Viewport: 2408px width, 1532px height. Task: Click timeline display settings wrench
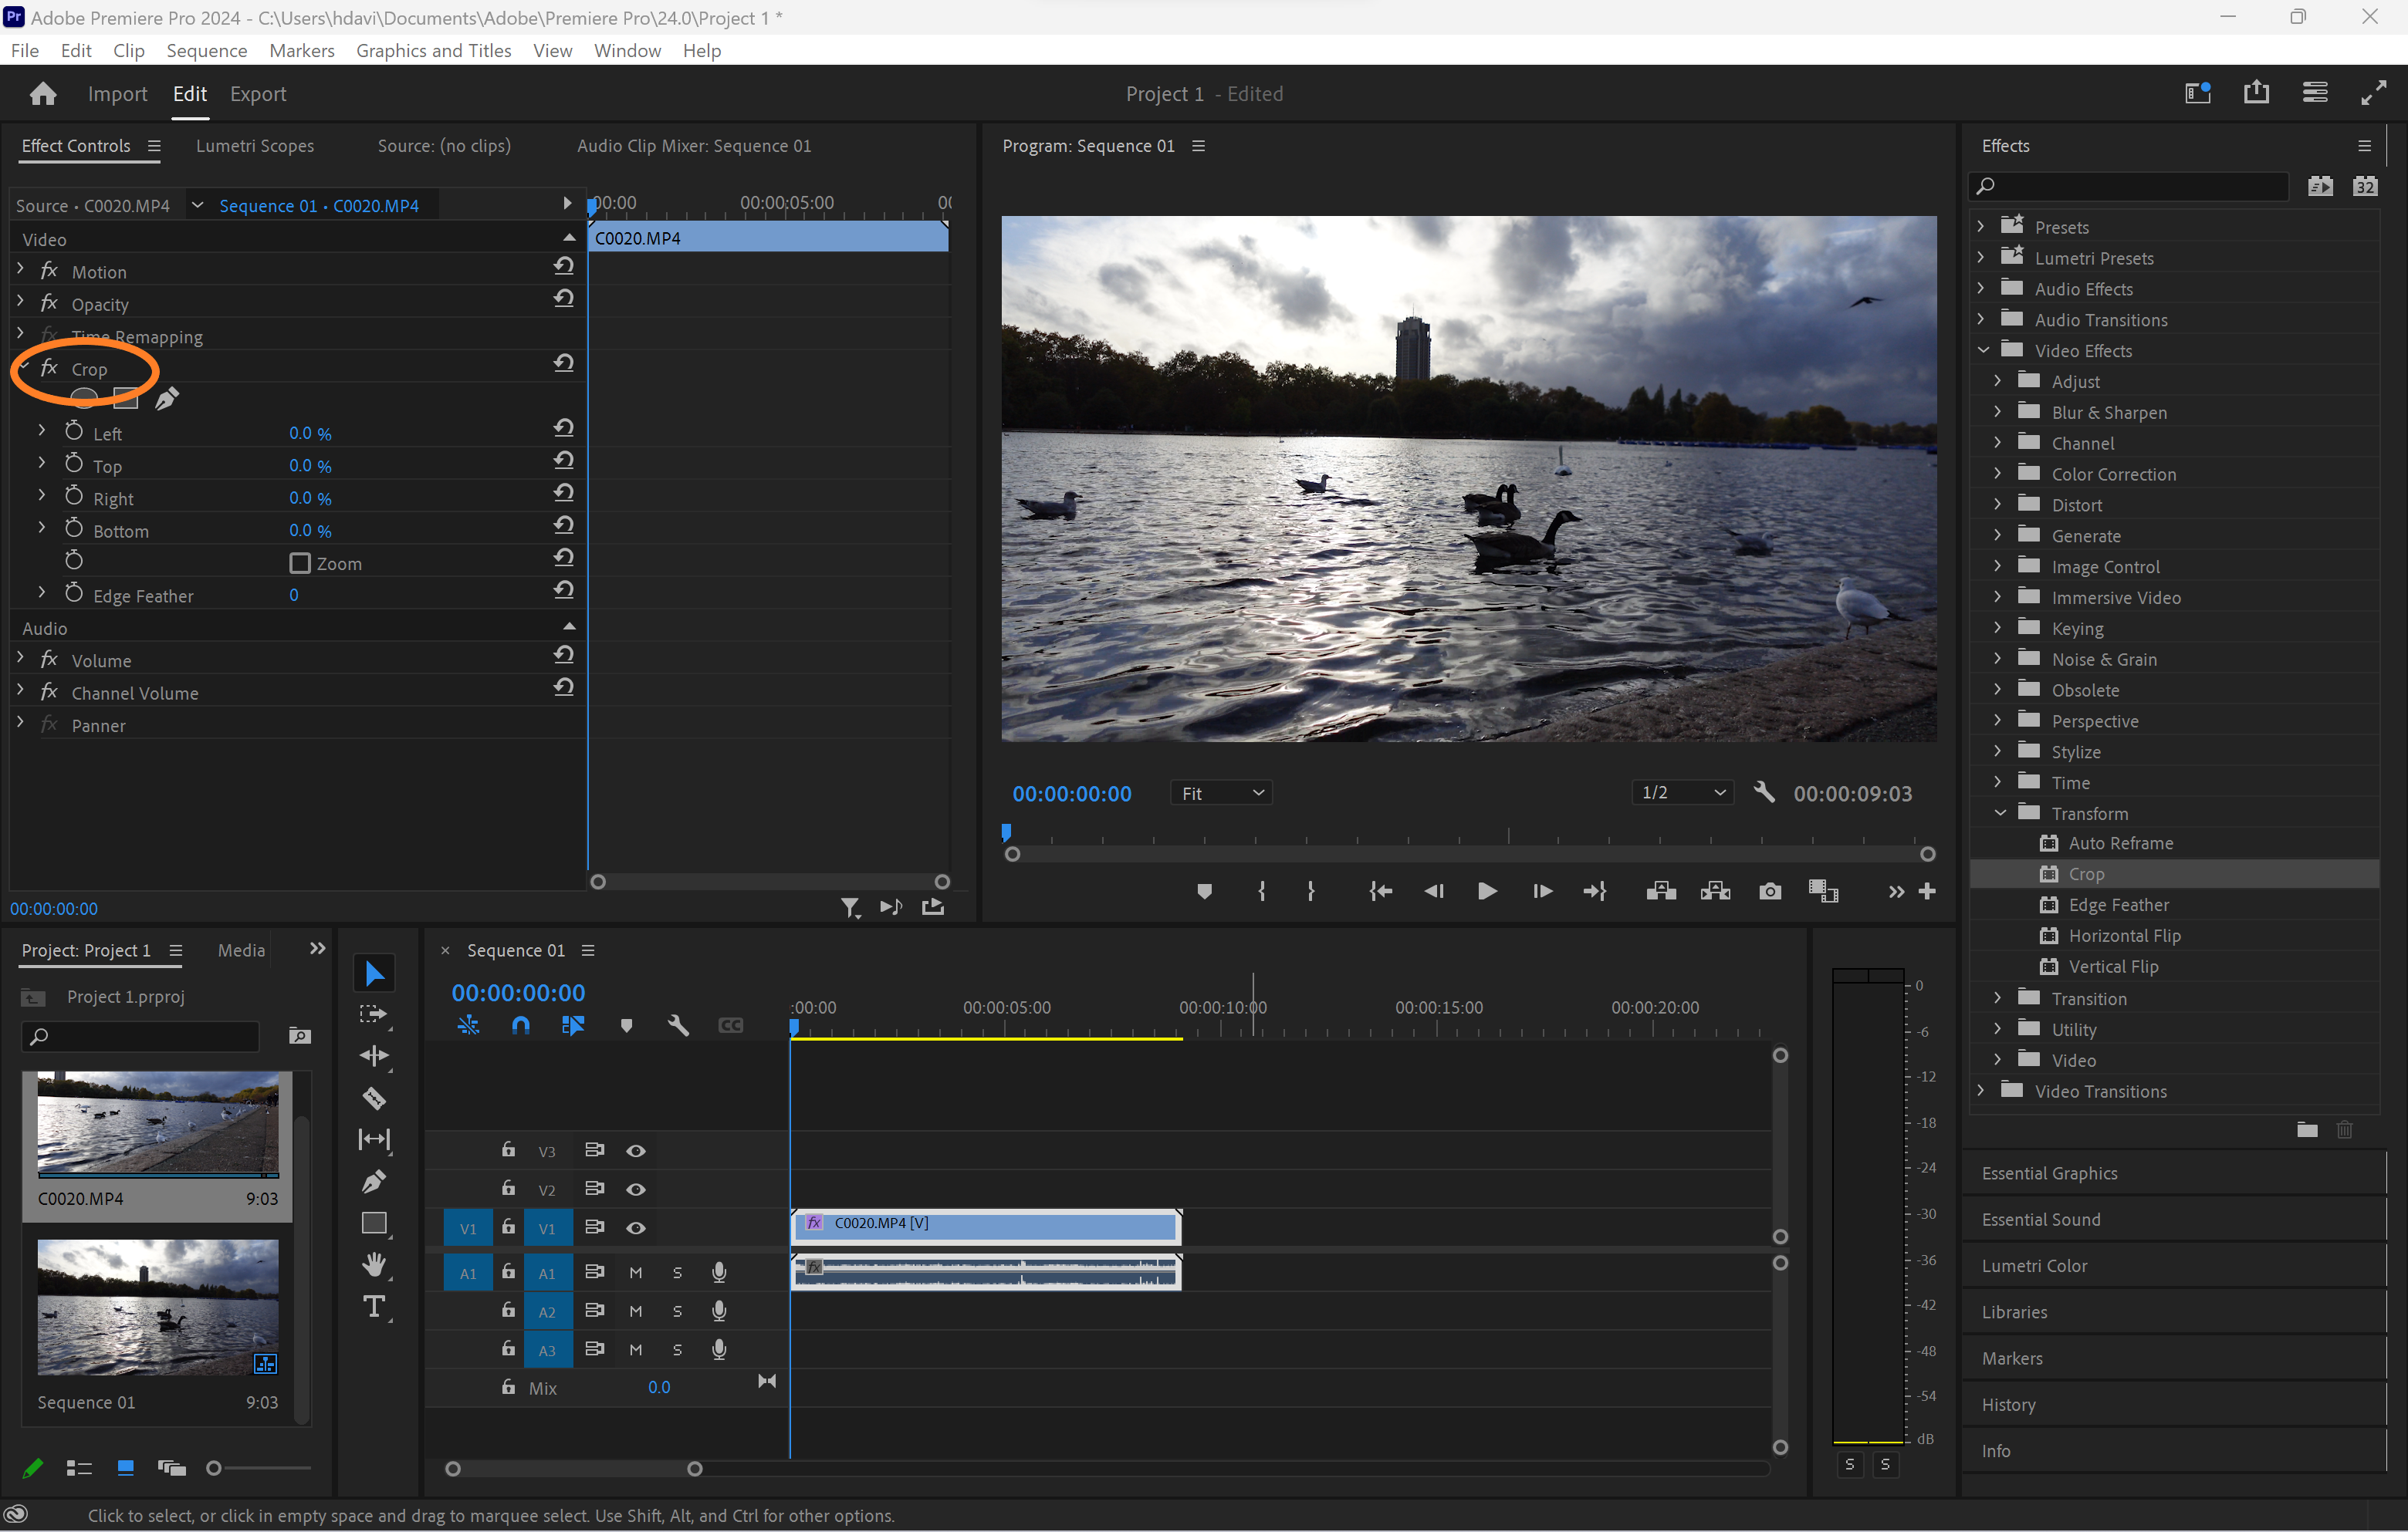click(677, 1025)
